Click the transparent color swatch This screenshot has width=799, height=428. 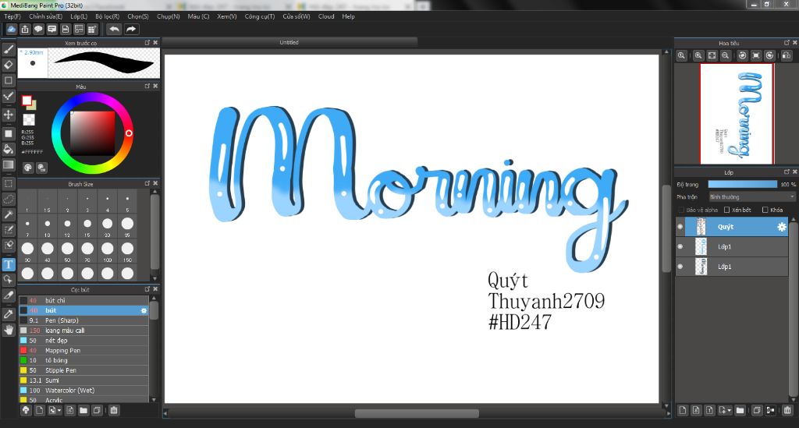coord(29,119)
